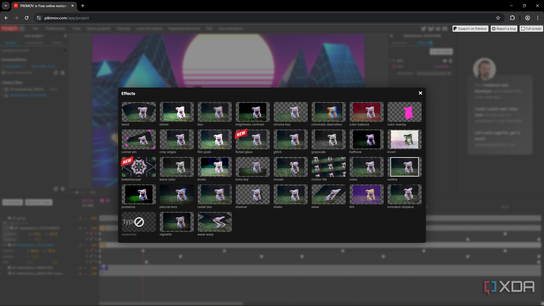Select the new fluted glass effect
Screen dimensions: 544x306
tap(252, 139)
